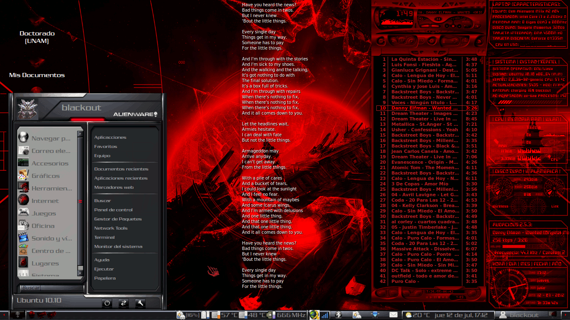
Task: Select playlist track 'Massive Attack - Dissolve'
Action: coord(427,249)
